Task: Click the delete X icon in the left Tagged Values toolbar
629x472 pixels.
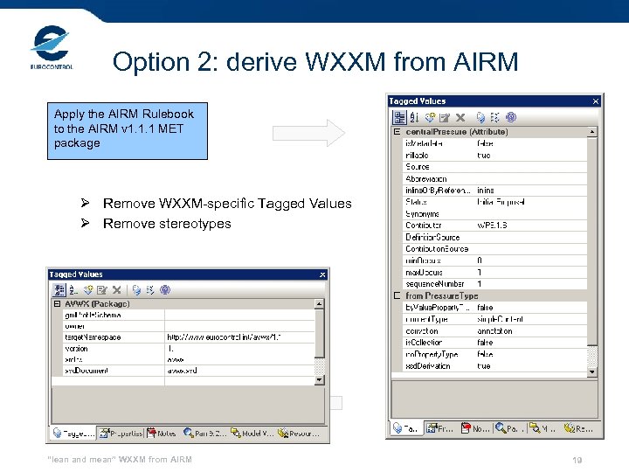Action: [x=117, y=290]
